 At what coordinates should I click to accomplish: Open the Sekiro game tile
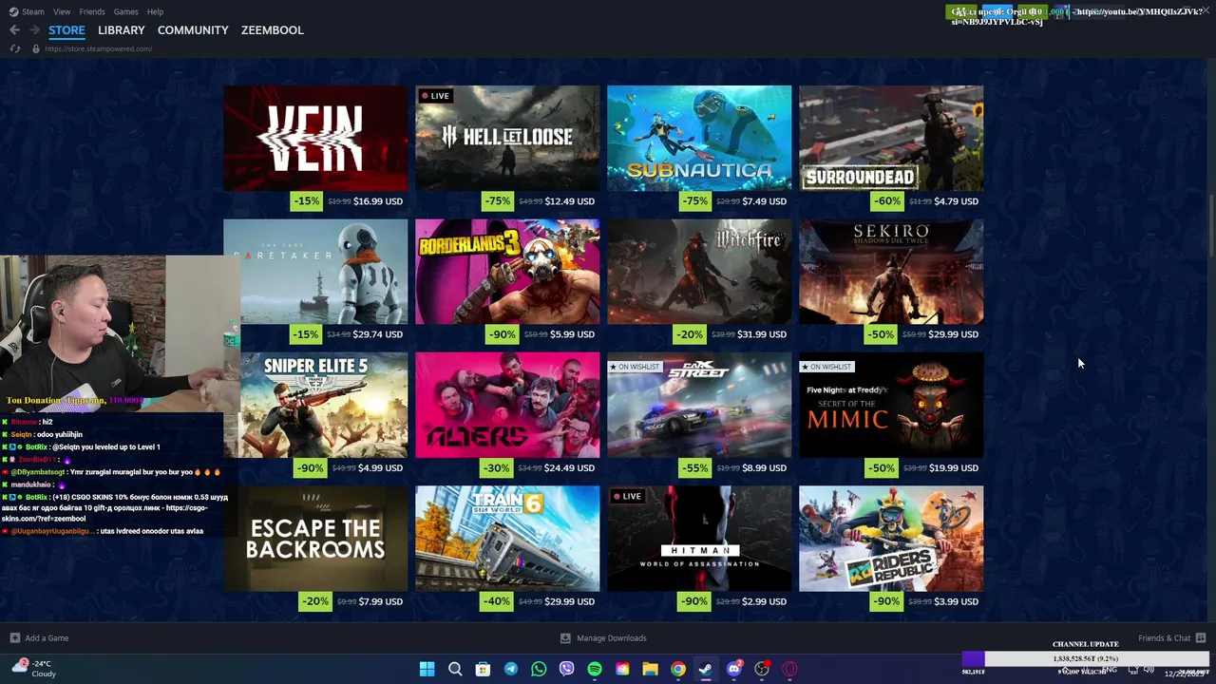click(891, 272)
